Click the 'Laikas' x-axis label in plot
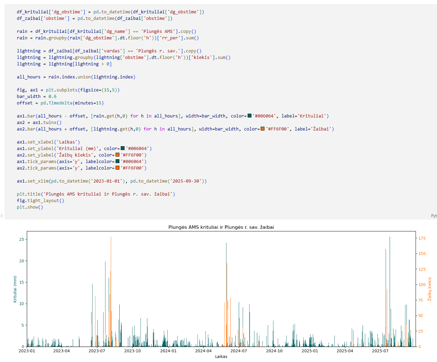437x362 pixels. 221,357
